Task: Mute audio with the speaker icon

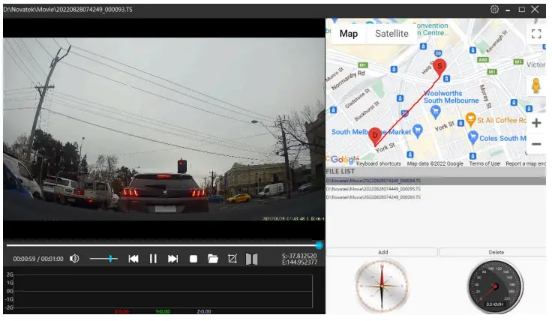Action: click(74, 259)
